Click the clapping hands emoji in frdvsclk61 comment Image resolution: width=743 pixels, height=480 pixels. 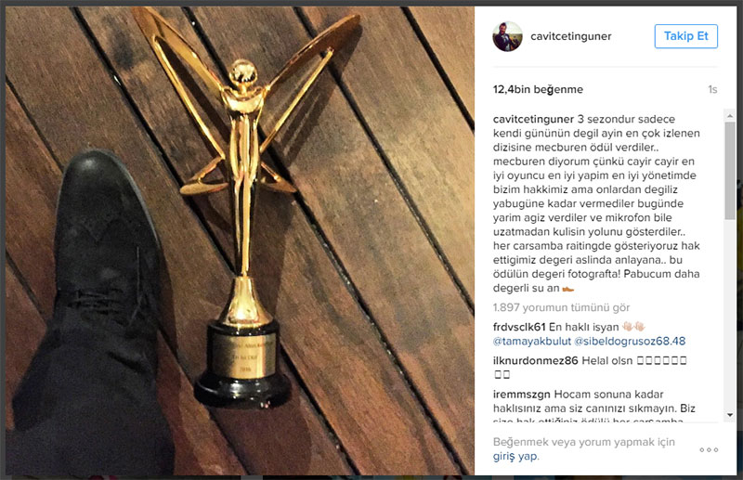634,327
